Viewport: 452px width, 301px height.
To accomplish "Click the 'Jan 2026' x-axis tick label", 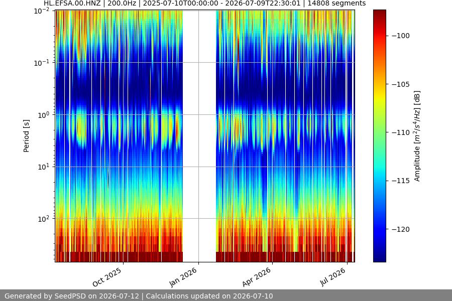I will (x=183, y=277).
